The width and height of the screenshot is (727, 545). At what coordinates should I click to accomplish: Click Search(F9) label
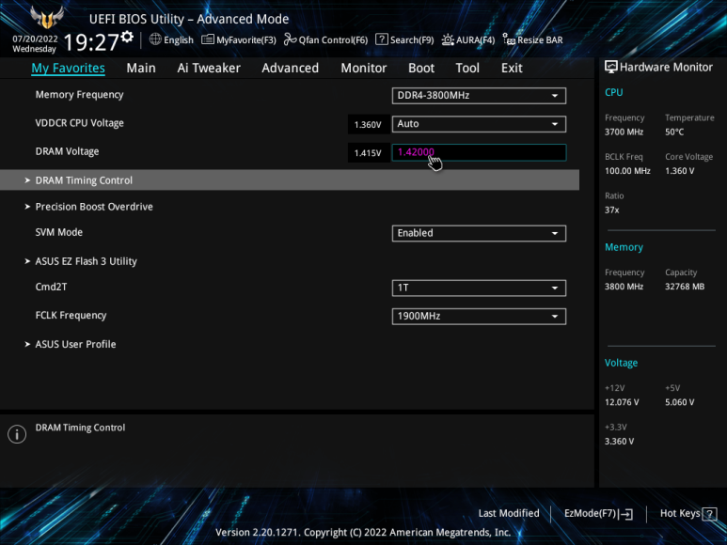pyautogui.click(x=412, y=39)
